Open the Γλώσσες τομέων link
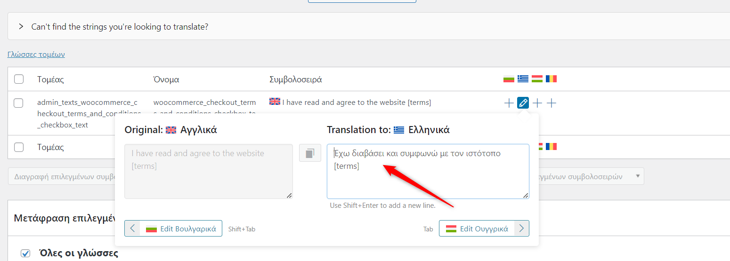 [36, 55]
